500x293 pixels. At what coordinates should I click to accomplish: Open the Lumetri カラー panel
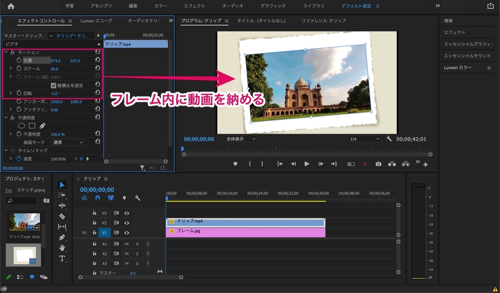pyautogui.click(x=458, y=67)
